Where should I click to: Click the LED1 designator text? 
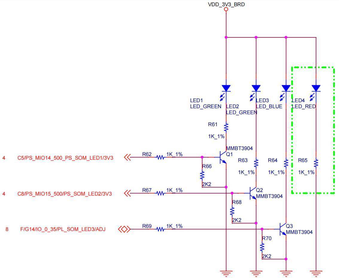[197, 101]
